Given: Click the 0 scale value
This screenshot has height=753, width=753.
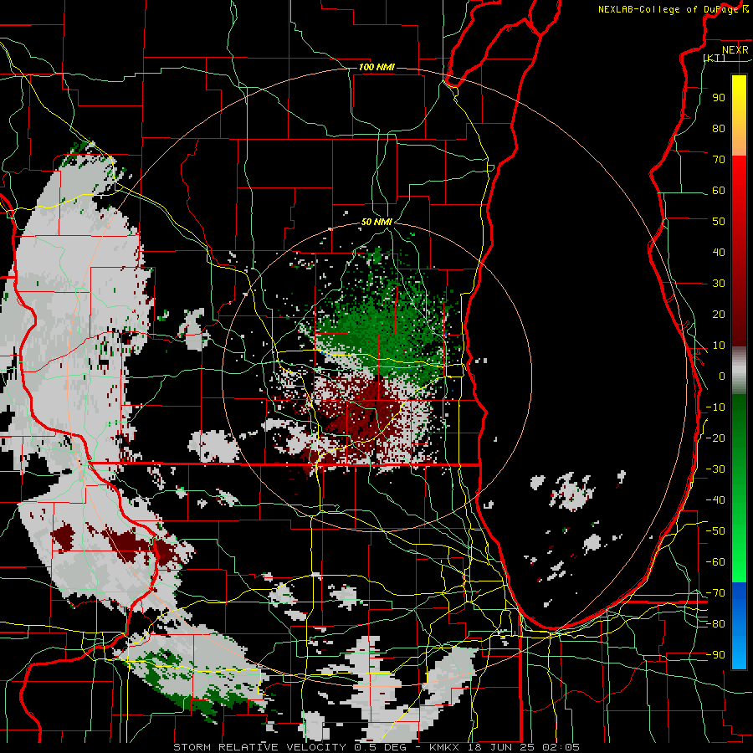Looking at the screenshot, I should (722, 376).
